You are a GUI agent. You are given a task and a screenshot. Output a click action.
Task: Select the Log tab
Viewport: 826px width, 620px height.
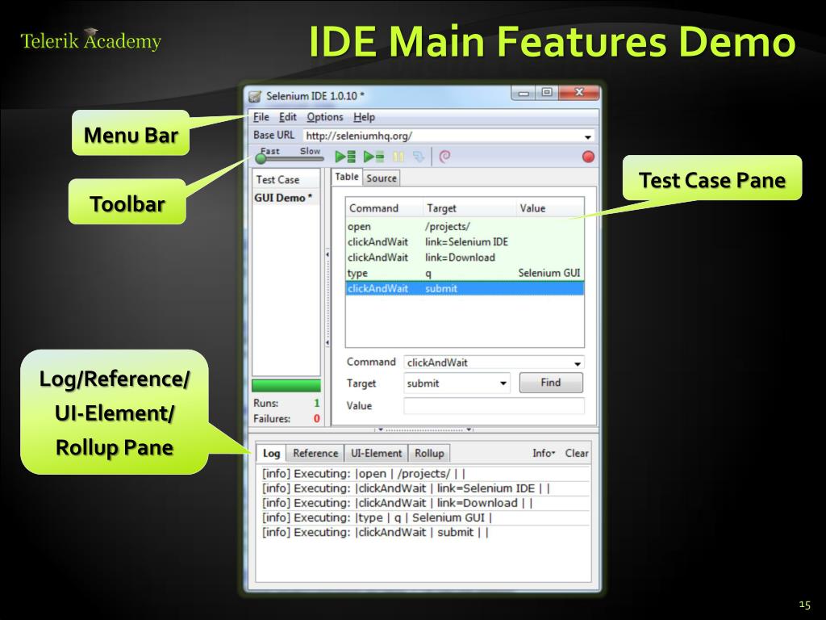click(271, 454)
